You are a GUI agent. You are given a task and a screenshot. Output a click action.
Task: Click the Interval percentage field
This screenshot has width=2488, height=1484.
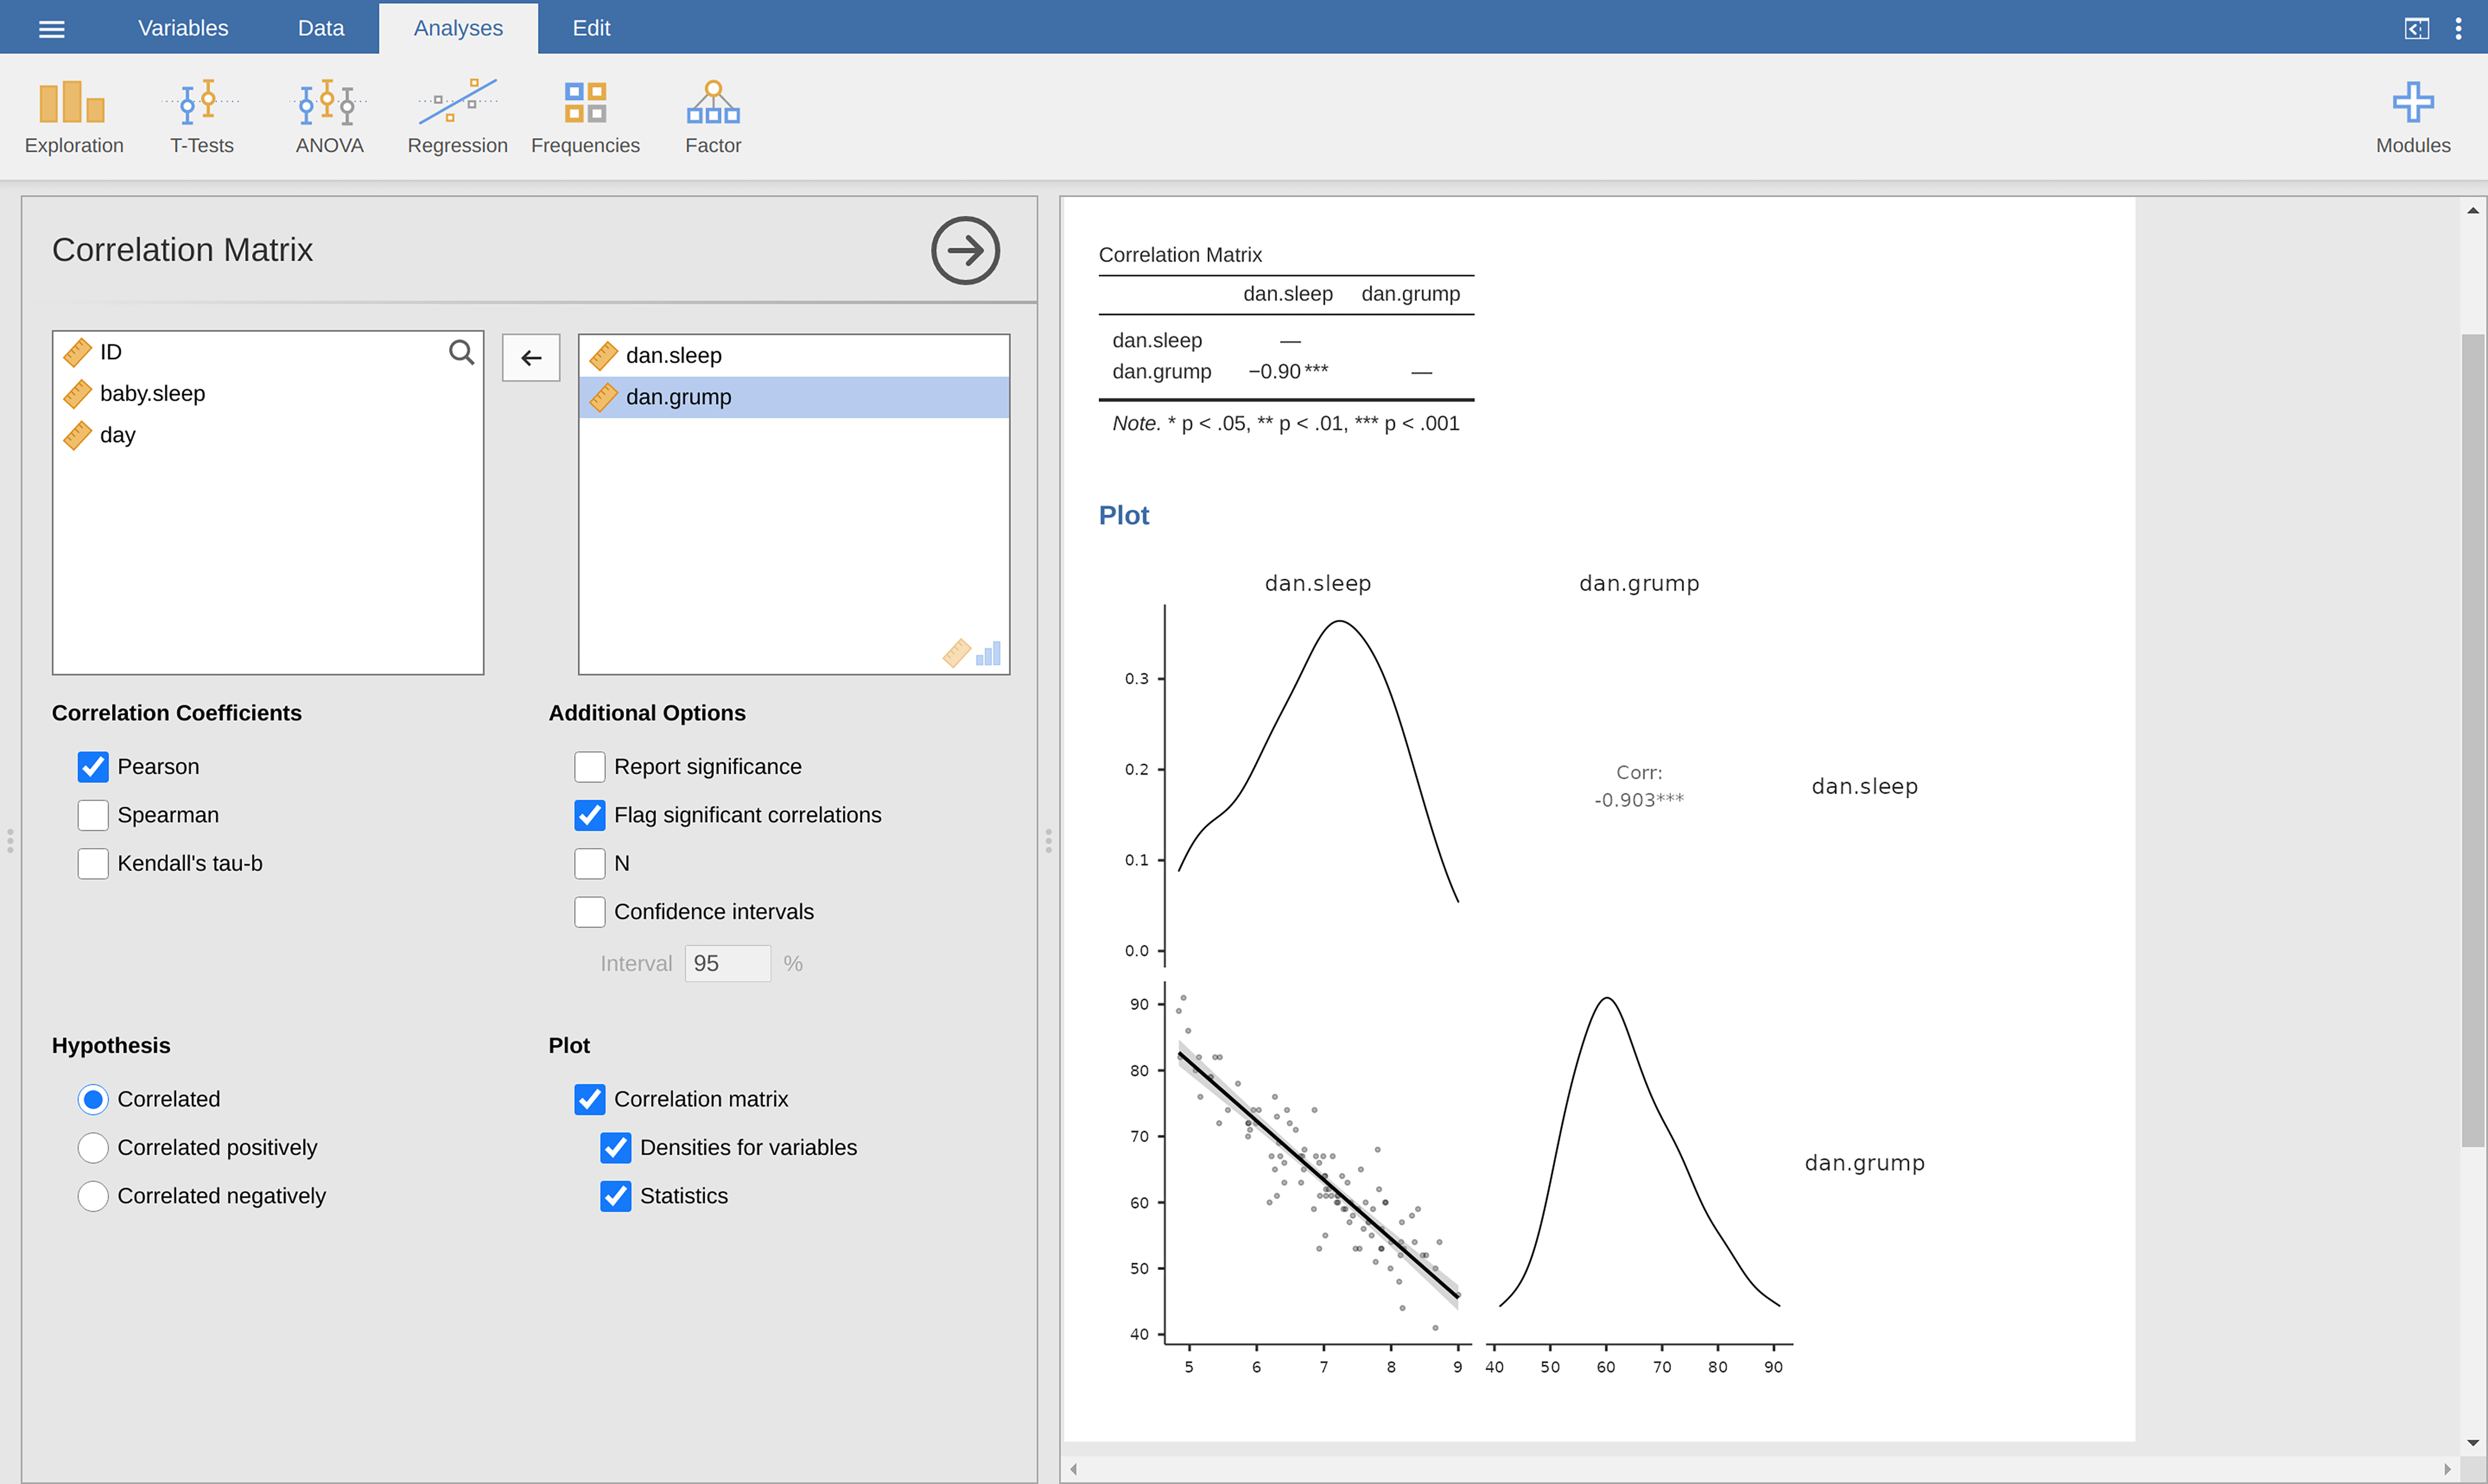(x=727, y=963)
